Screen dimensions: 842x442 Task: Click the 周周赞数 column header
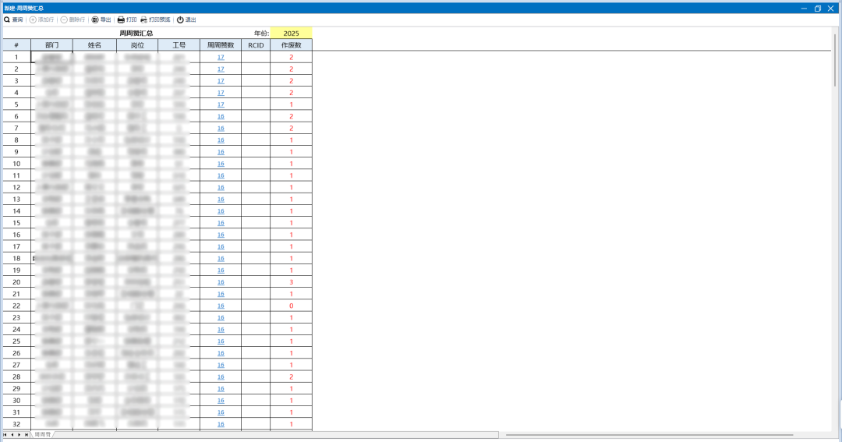click(221, 45)
